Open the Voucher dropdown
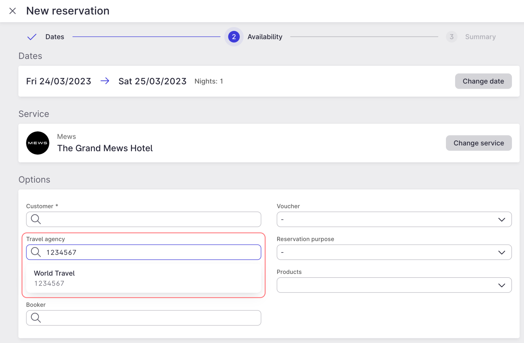This screenshot has width=524, height=343. [394, 219]
